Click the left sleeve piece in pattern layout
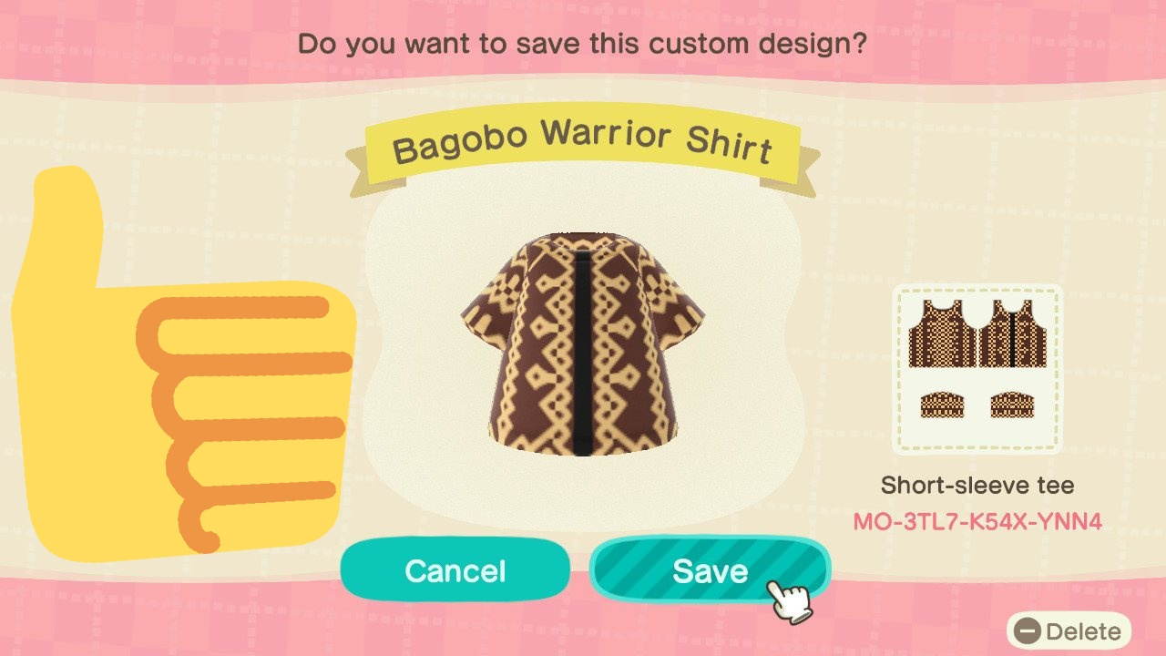 pos(941,405)
